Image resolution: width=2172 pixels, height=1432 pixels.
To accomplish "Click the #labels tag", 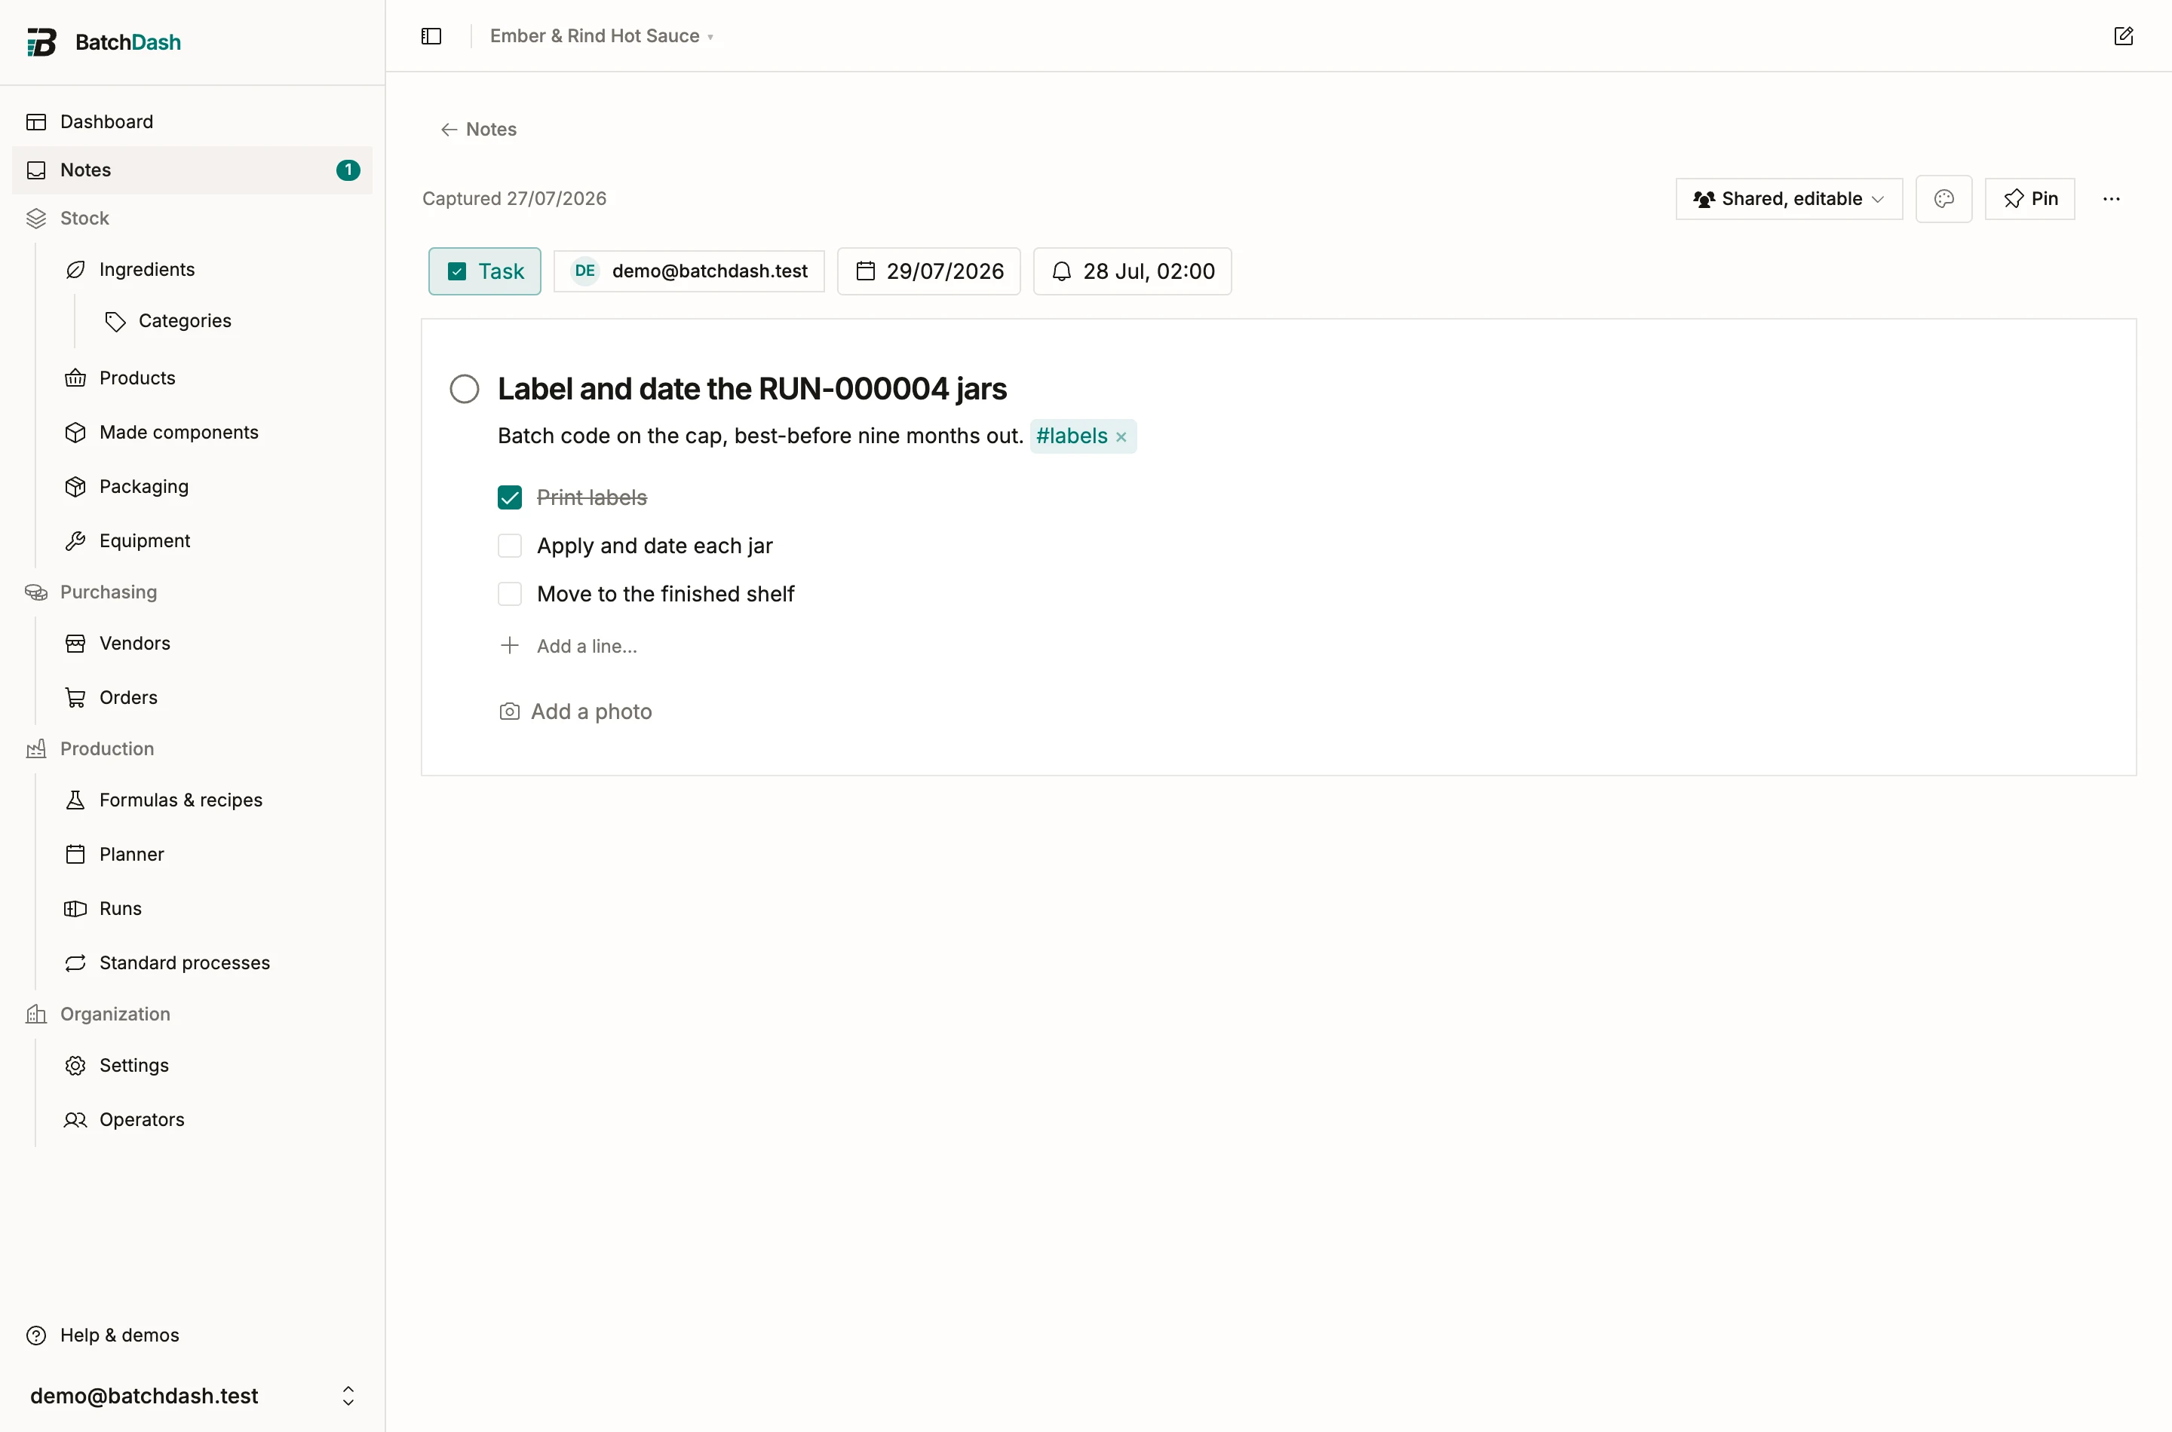I will coord(1071,436).
